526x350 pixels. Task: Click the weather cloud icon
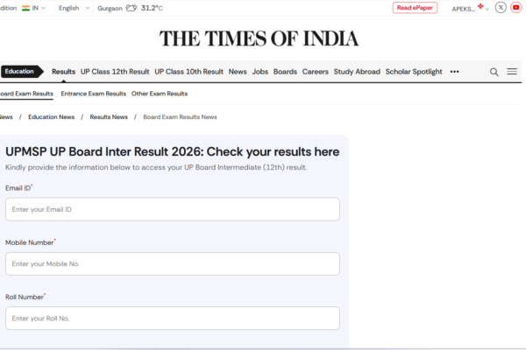point(131,8)
